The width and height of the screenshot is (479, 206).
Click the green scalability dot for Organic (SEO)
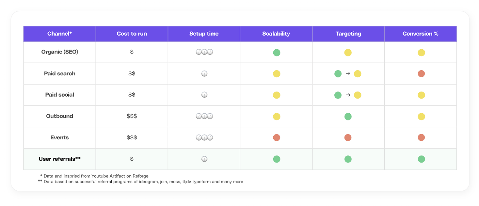(x=277, y=53)
